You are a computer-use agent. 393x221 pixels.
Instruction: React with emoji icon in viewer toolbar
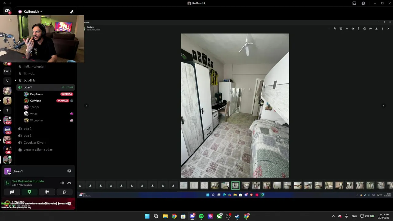(364, 29)
